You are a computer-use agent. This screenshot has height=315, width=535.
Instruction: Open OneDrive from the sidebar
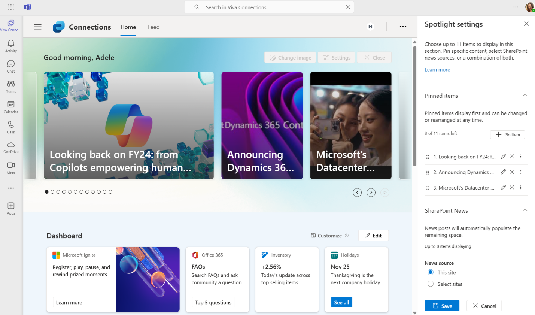(10, 147)
